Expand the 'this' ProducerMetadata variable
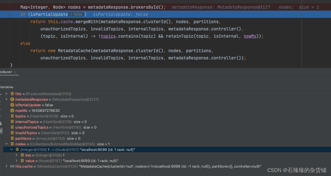The height and width of the screenshot is (176, 331). (6, 94)
